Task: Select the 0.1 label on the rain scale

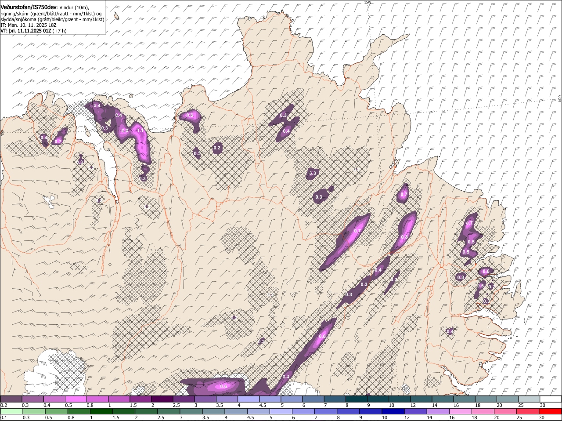Action: (x=4, y=417)
